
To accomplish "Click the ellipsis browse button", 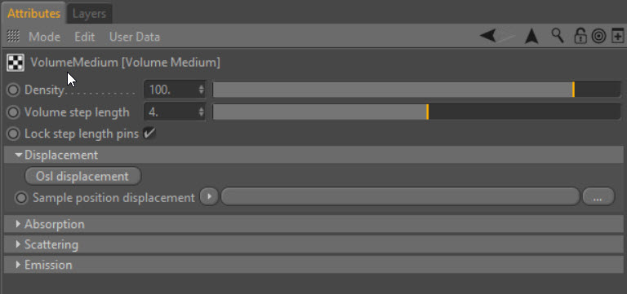I will 598,197.
